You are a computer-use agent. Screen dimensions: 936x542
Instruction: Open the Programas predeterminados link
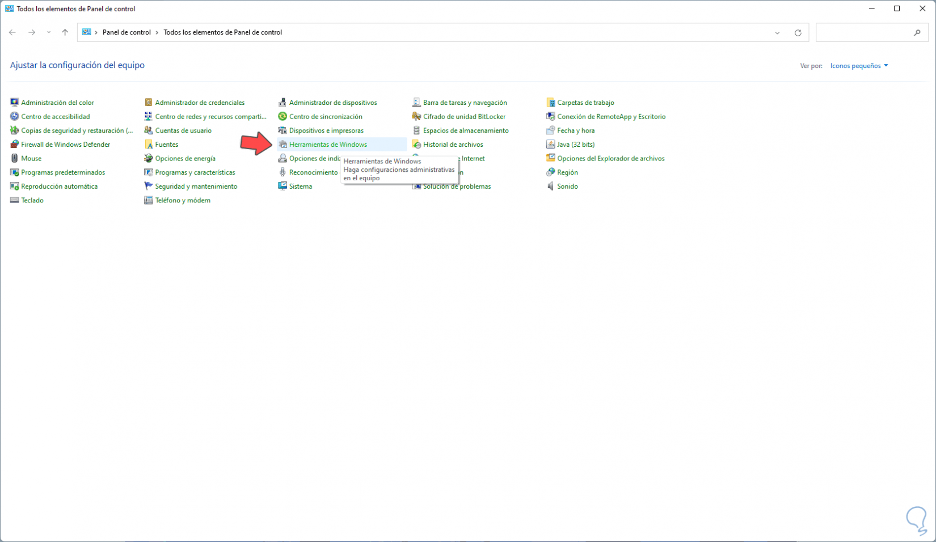63,172
